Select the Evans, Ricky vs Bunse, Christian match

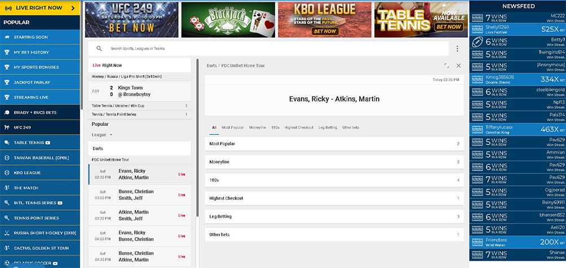pos(139,236)
